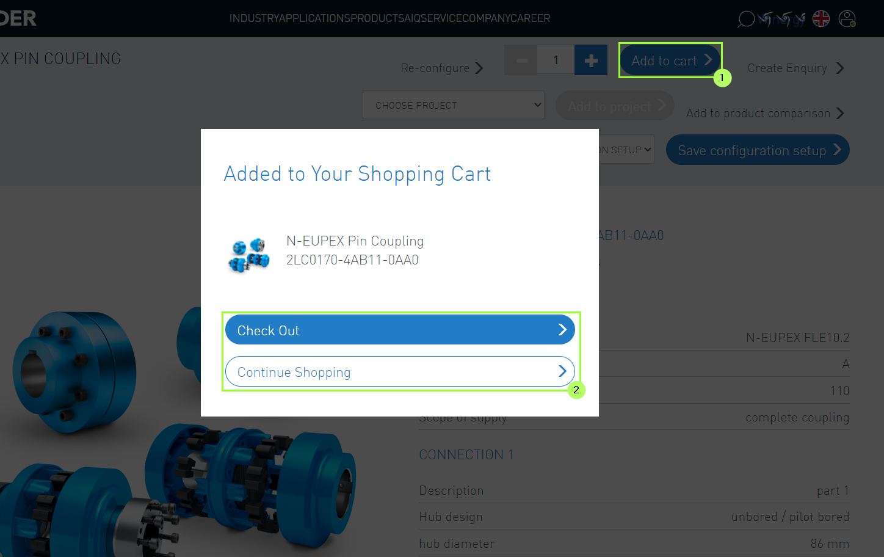Open the CAREER menu item
The image size is (884, 557).
pyautogui.click(x=531, y=18)
